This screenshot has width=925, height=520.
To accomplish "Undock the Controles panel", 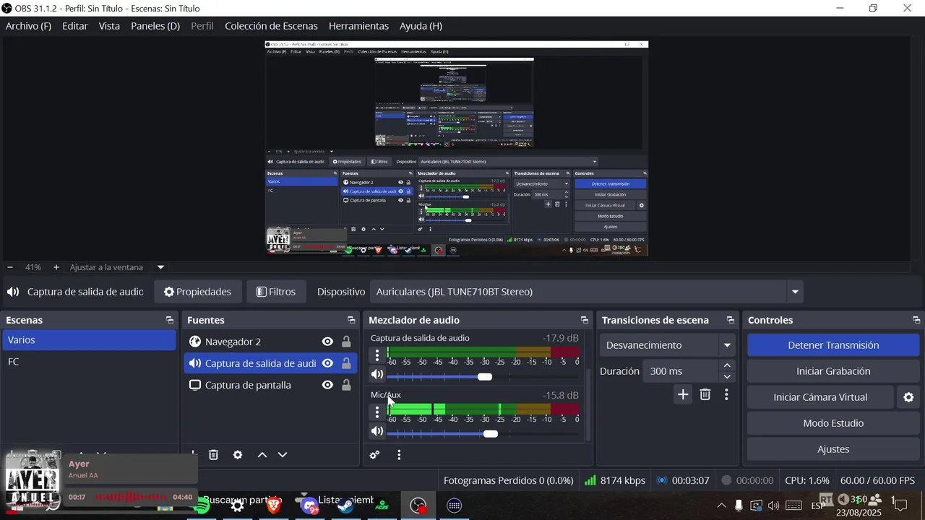I will click(x=916, y=320).
